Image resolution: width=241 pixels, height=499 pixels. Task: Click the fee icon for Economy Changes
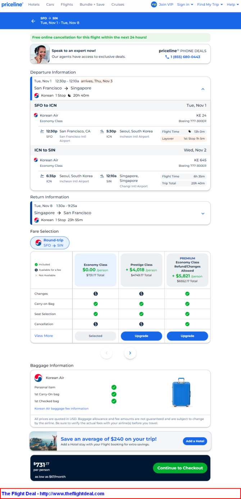(x=96, y=294)
